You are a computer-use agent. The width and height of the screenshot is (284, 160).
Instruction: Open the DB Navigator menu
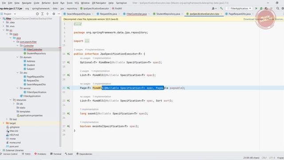tap(99, 3)
